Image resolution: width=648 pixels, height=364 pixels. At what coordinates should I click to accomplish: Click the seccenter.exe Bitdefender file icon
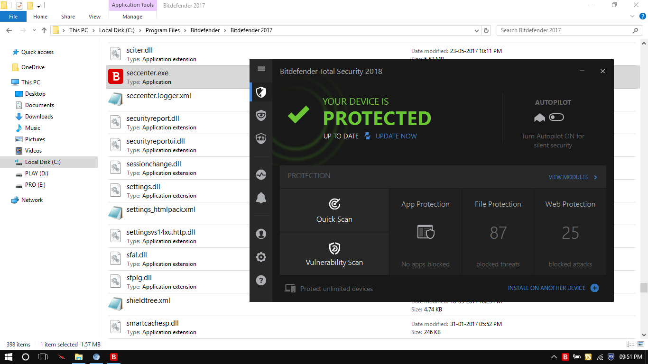point(116,77)
